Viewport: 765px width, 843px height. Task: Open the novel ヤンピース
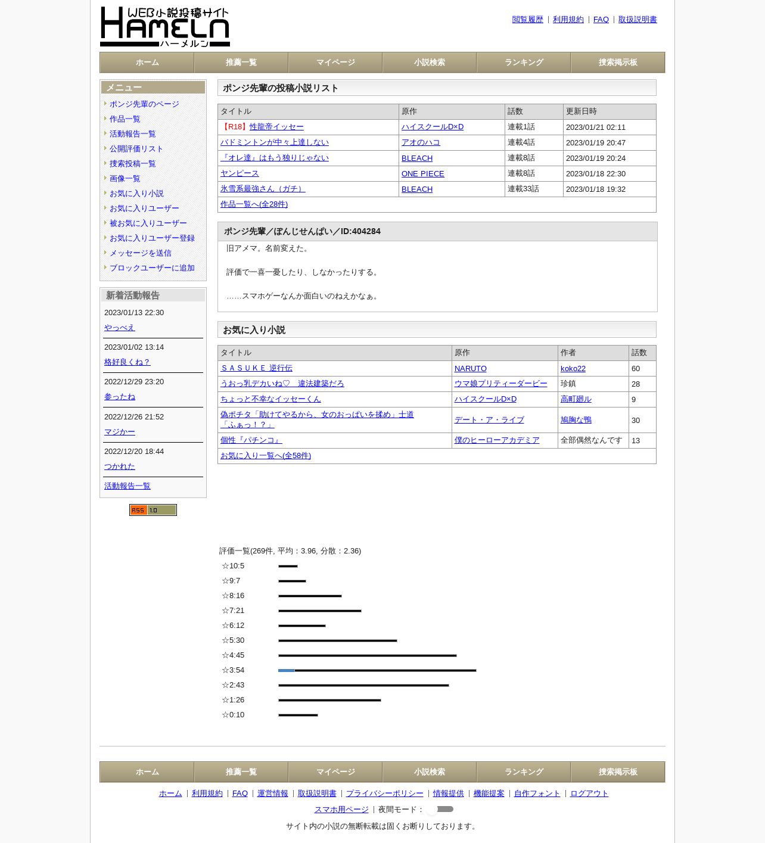pyautogui.click(x=240, y=173)
